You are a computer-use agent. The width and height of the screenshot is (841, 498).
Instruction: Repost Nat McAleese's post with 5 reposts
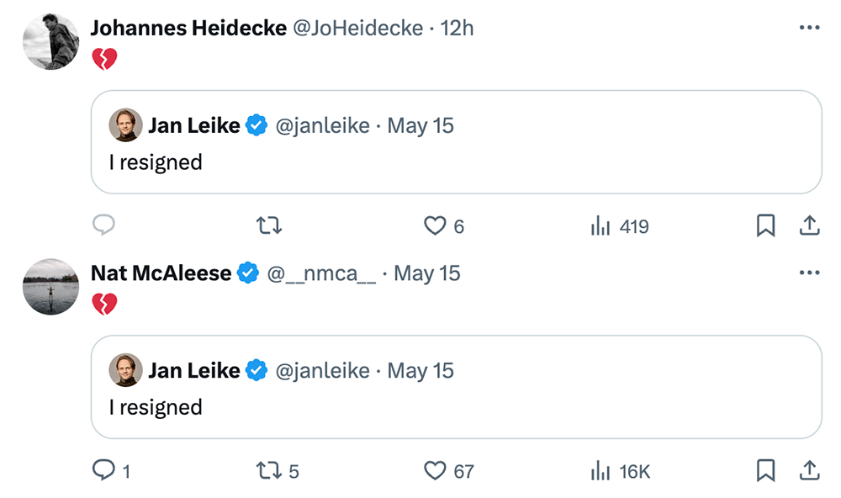point(268,470)
